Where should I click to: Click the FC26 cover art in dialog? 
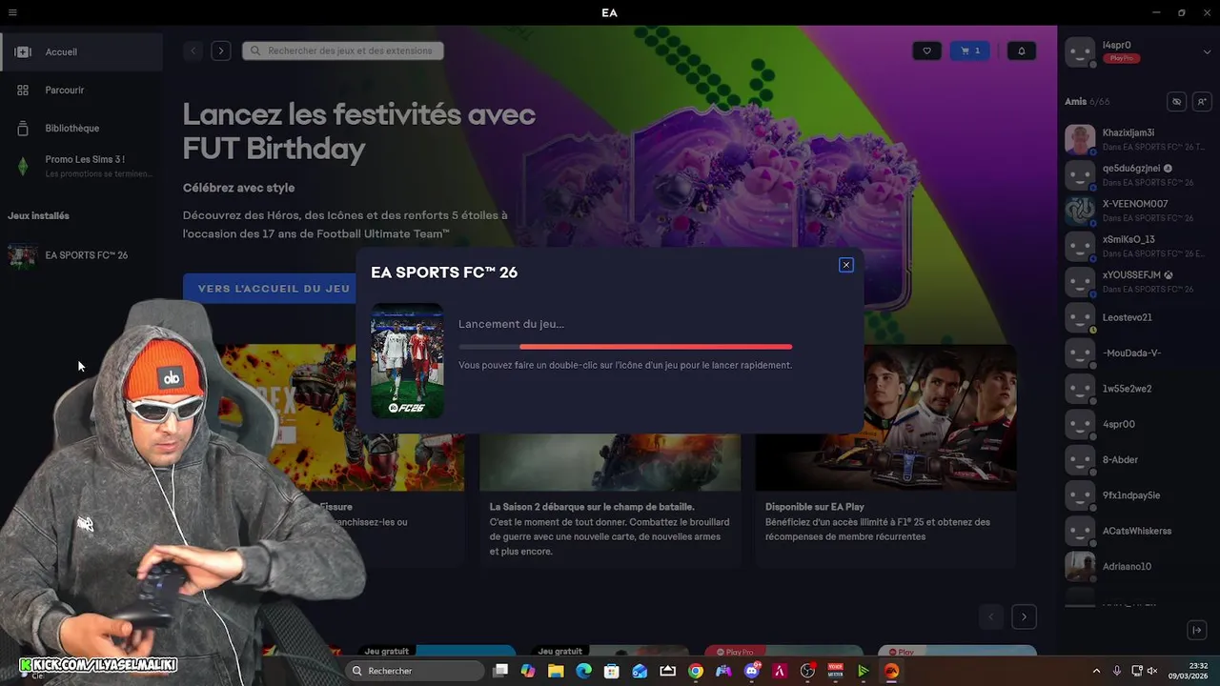pos(407,360)
